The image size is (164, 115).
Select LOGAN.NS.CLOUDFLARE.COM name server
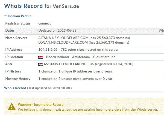click(63, 43)
